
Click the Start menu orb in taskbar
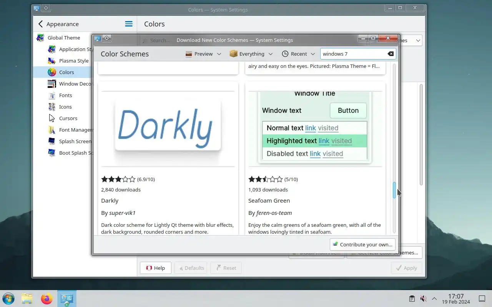(8, 299)
